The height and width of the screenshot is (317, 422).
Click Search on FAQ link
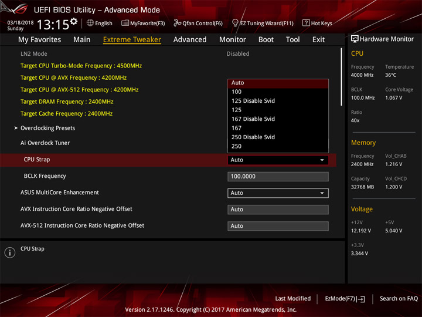[x=399, y=299]
